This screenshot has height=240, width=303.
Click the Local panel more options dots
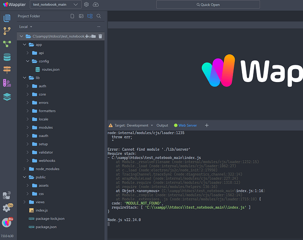coord(99,27)
